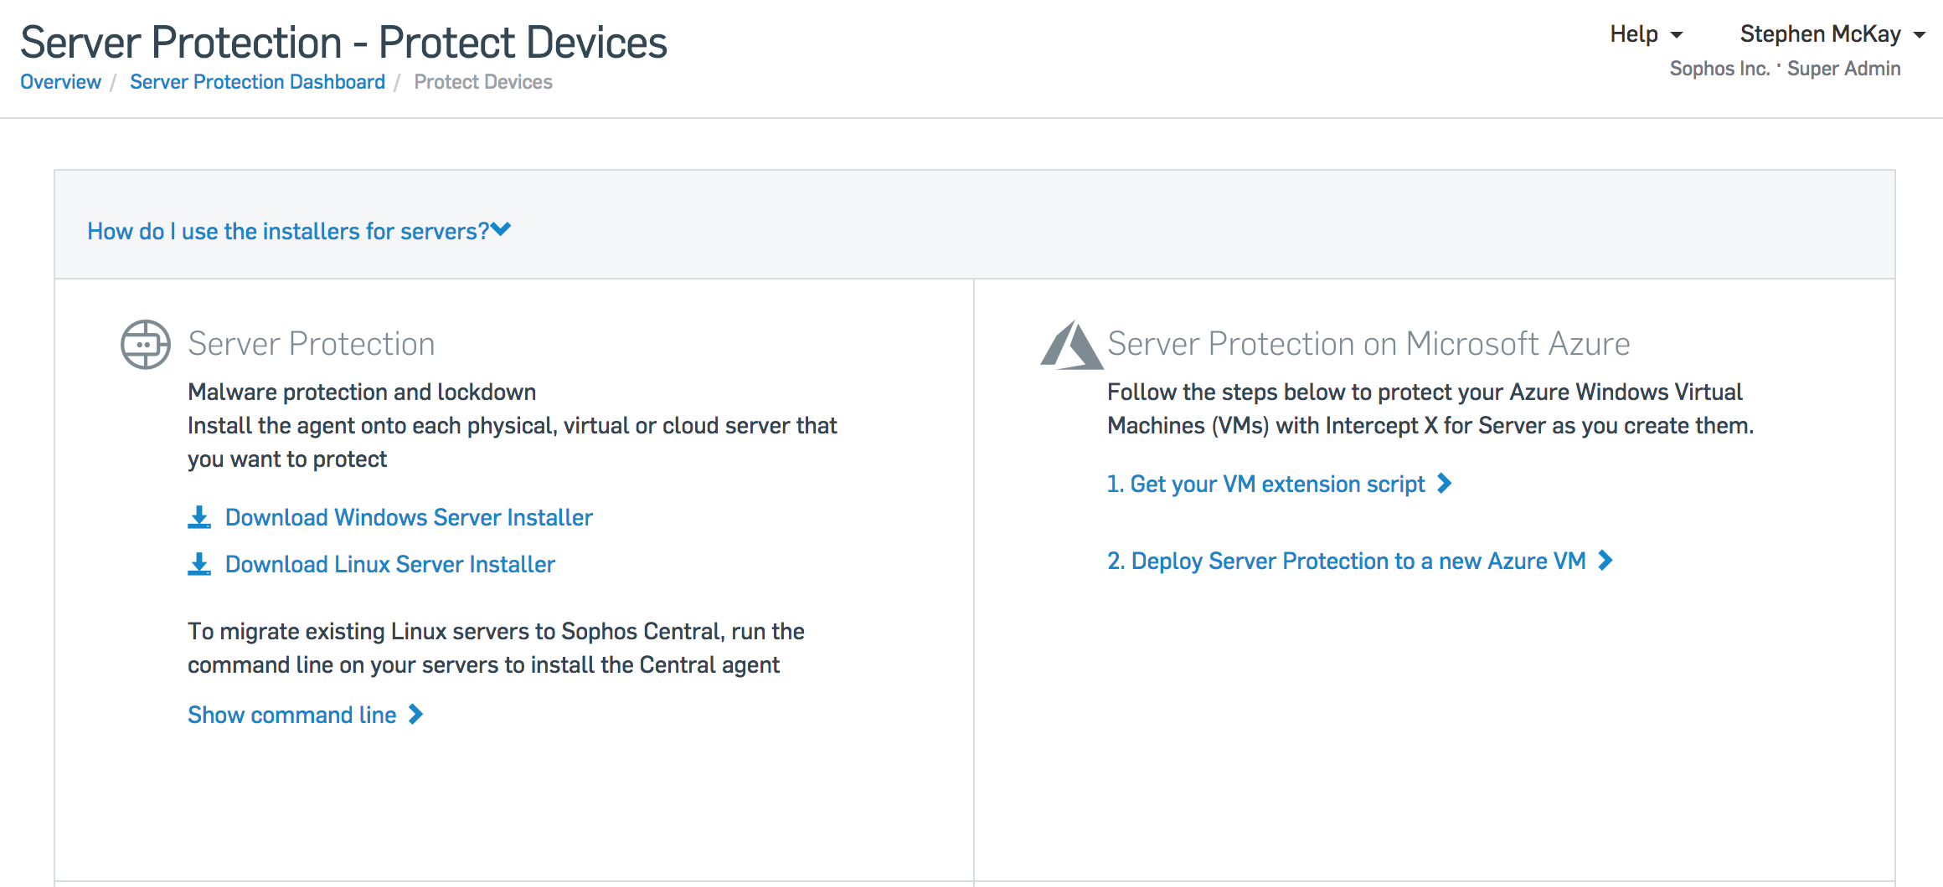Image resolution: width=1943 pixels, height=887 pixels.
Task: Click Malware protection and lockdown text
Action: 362,392
